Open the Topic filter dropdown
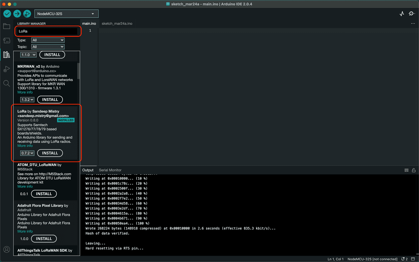This screenshot has height=262, width=419. [48, 47]
